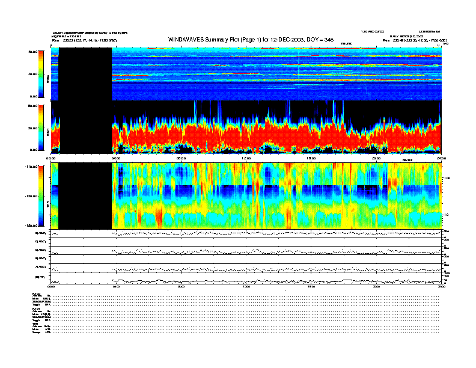The width and height of the screenshot is (476, 368).
Task: Click the RAD2 color scale bar
Action: pos(41,74)
